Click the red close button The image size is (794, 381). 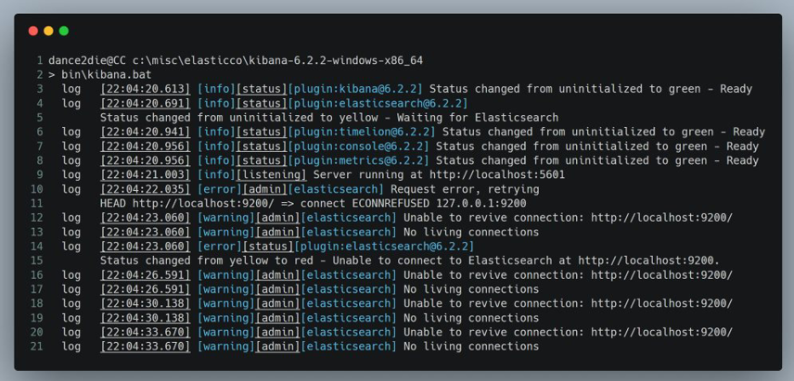point(33,31)
